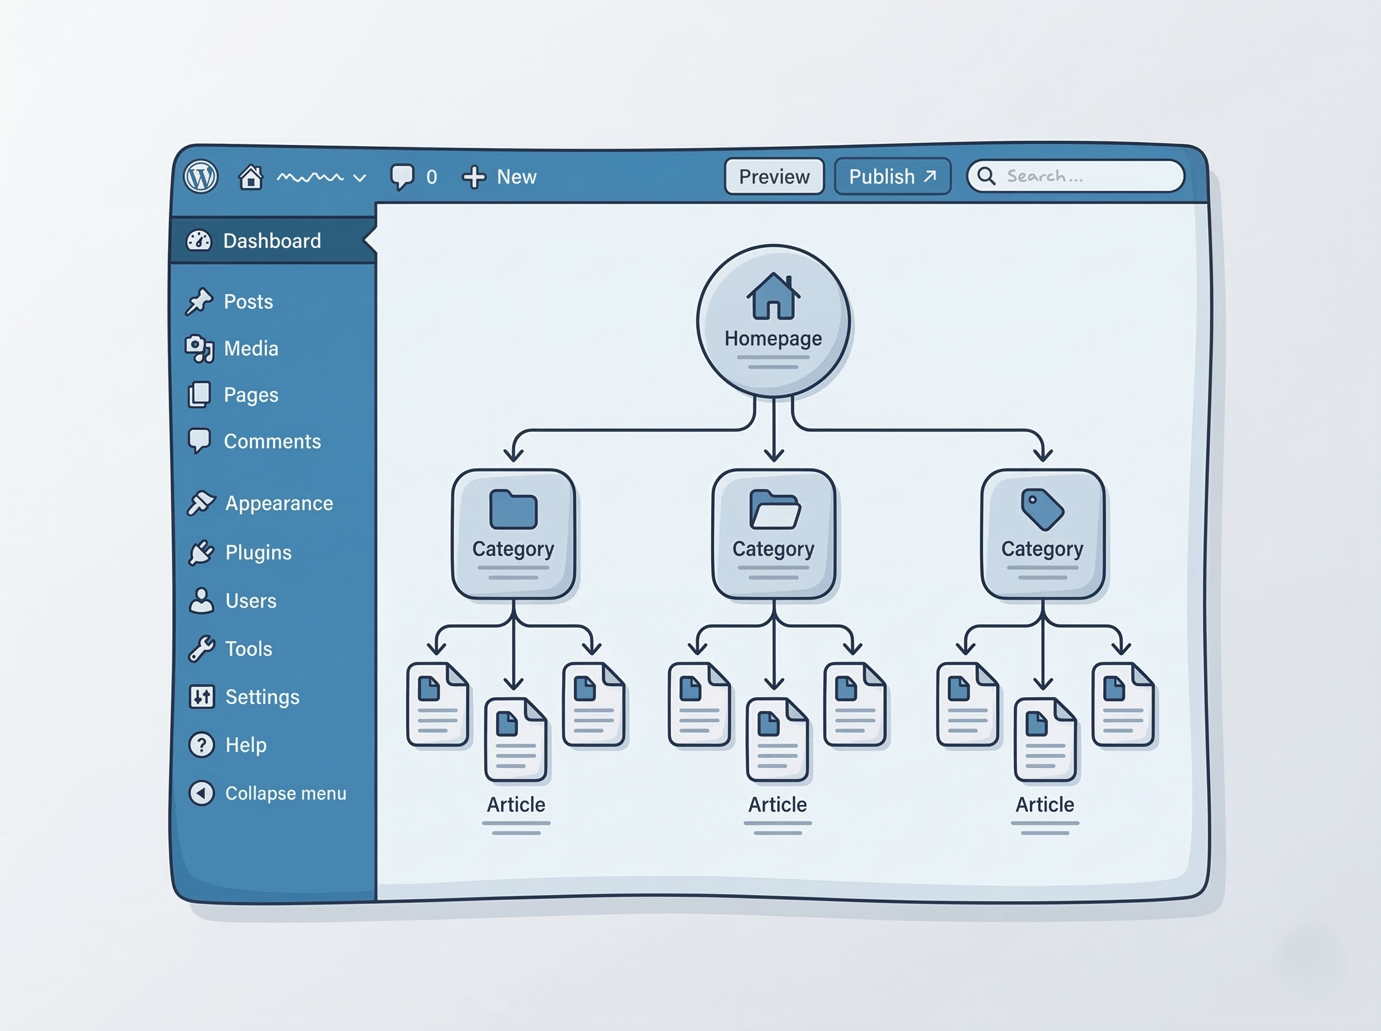
Task: Open the comments bubble icon in top bar
Action: [402, 177]
